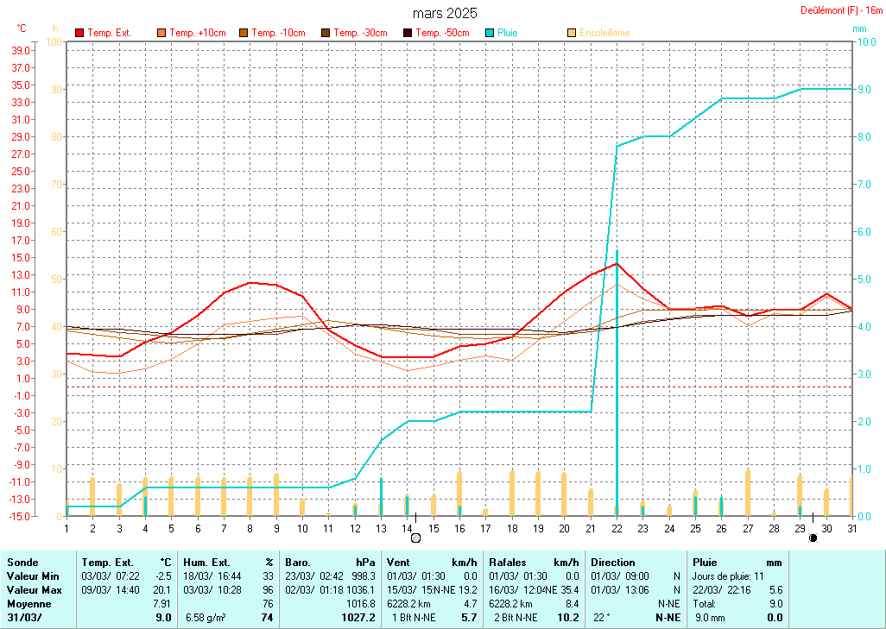Click the 'mars 2025' chart title

(x=444, y=13)
